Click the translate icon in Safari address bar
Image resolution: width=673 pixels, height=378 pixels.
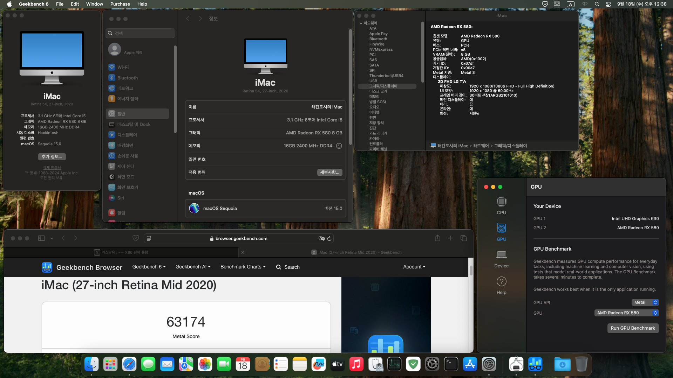tap(321, 238)
